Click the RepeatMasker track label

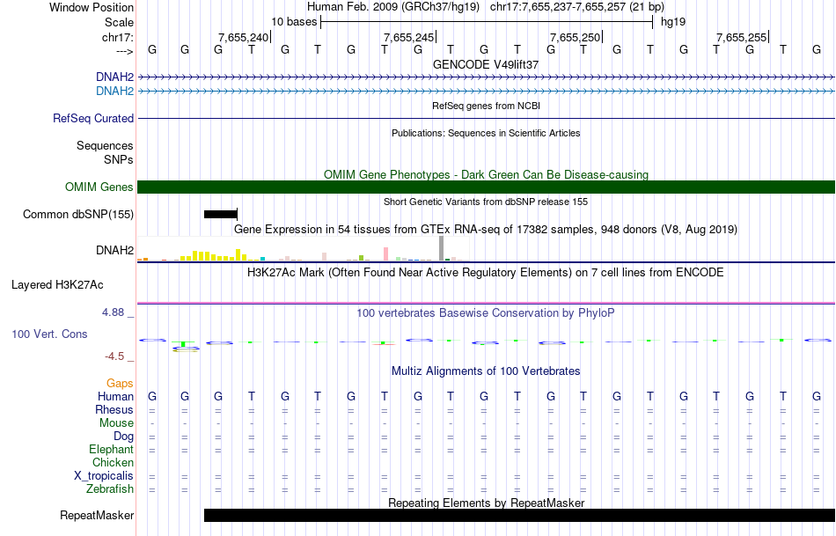(x=97, y=516)
